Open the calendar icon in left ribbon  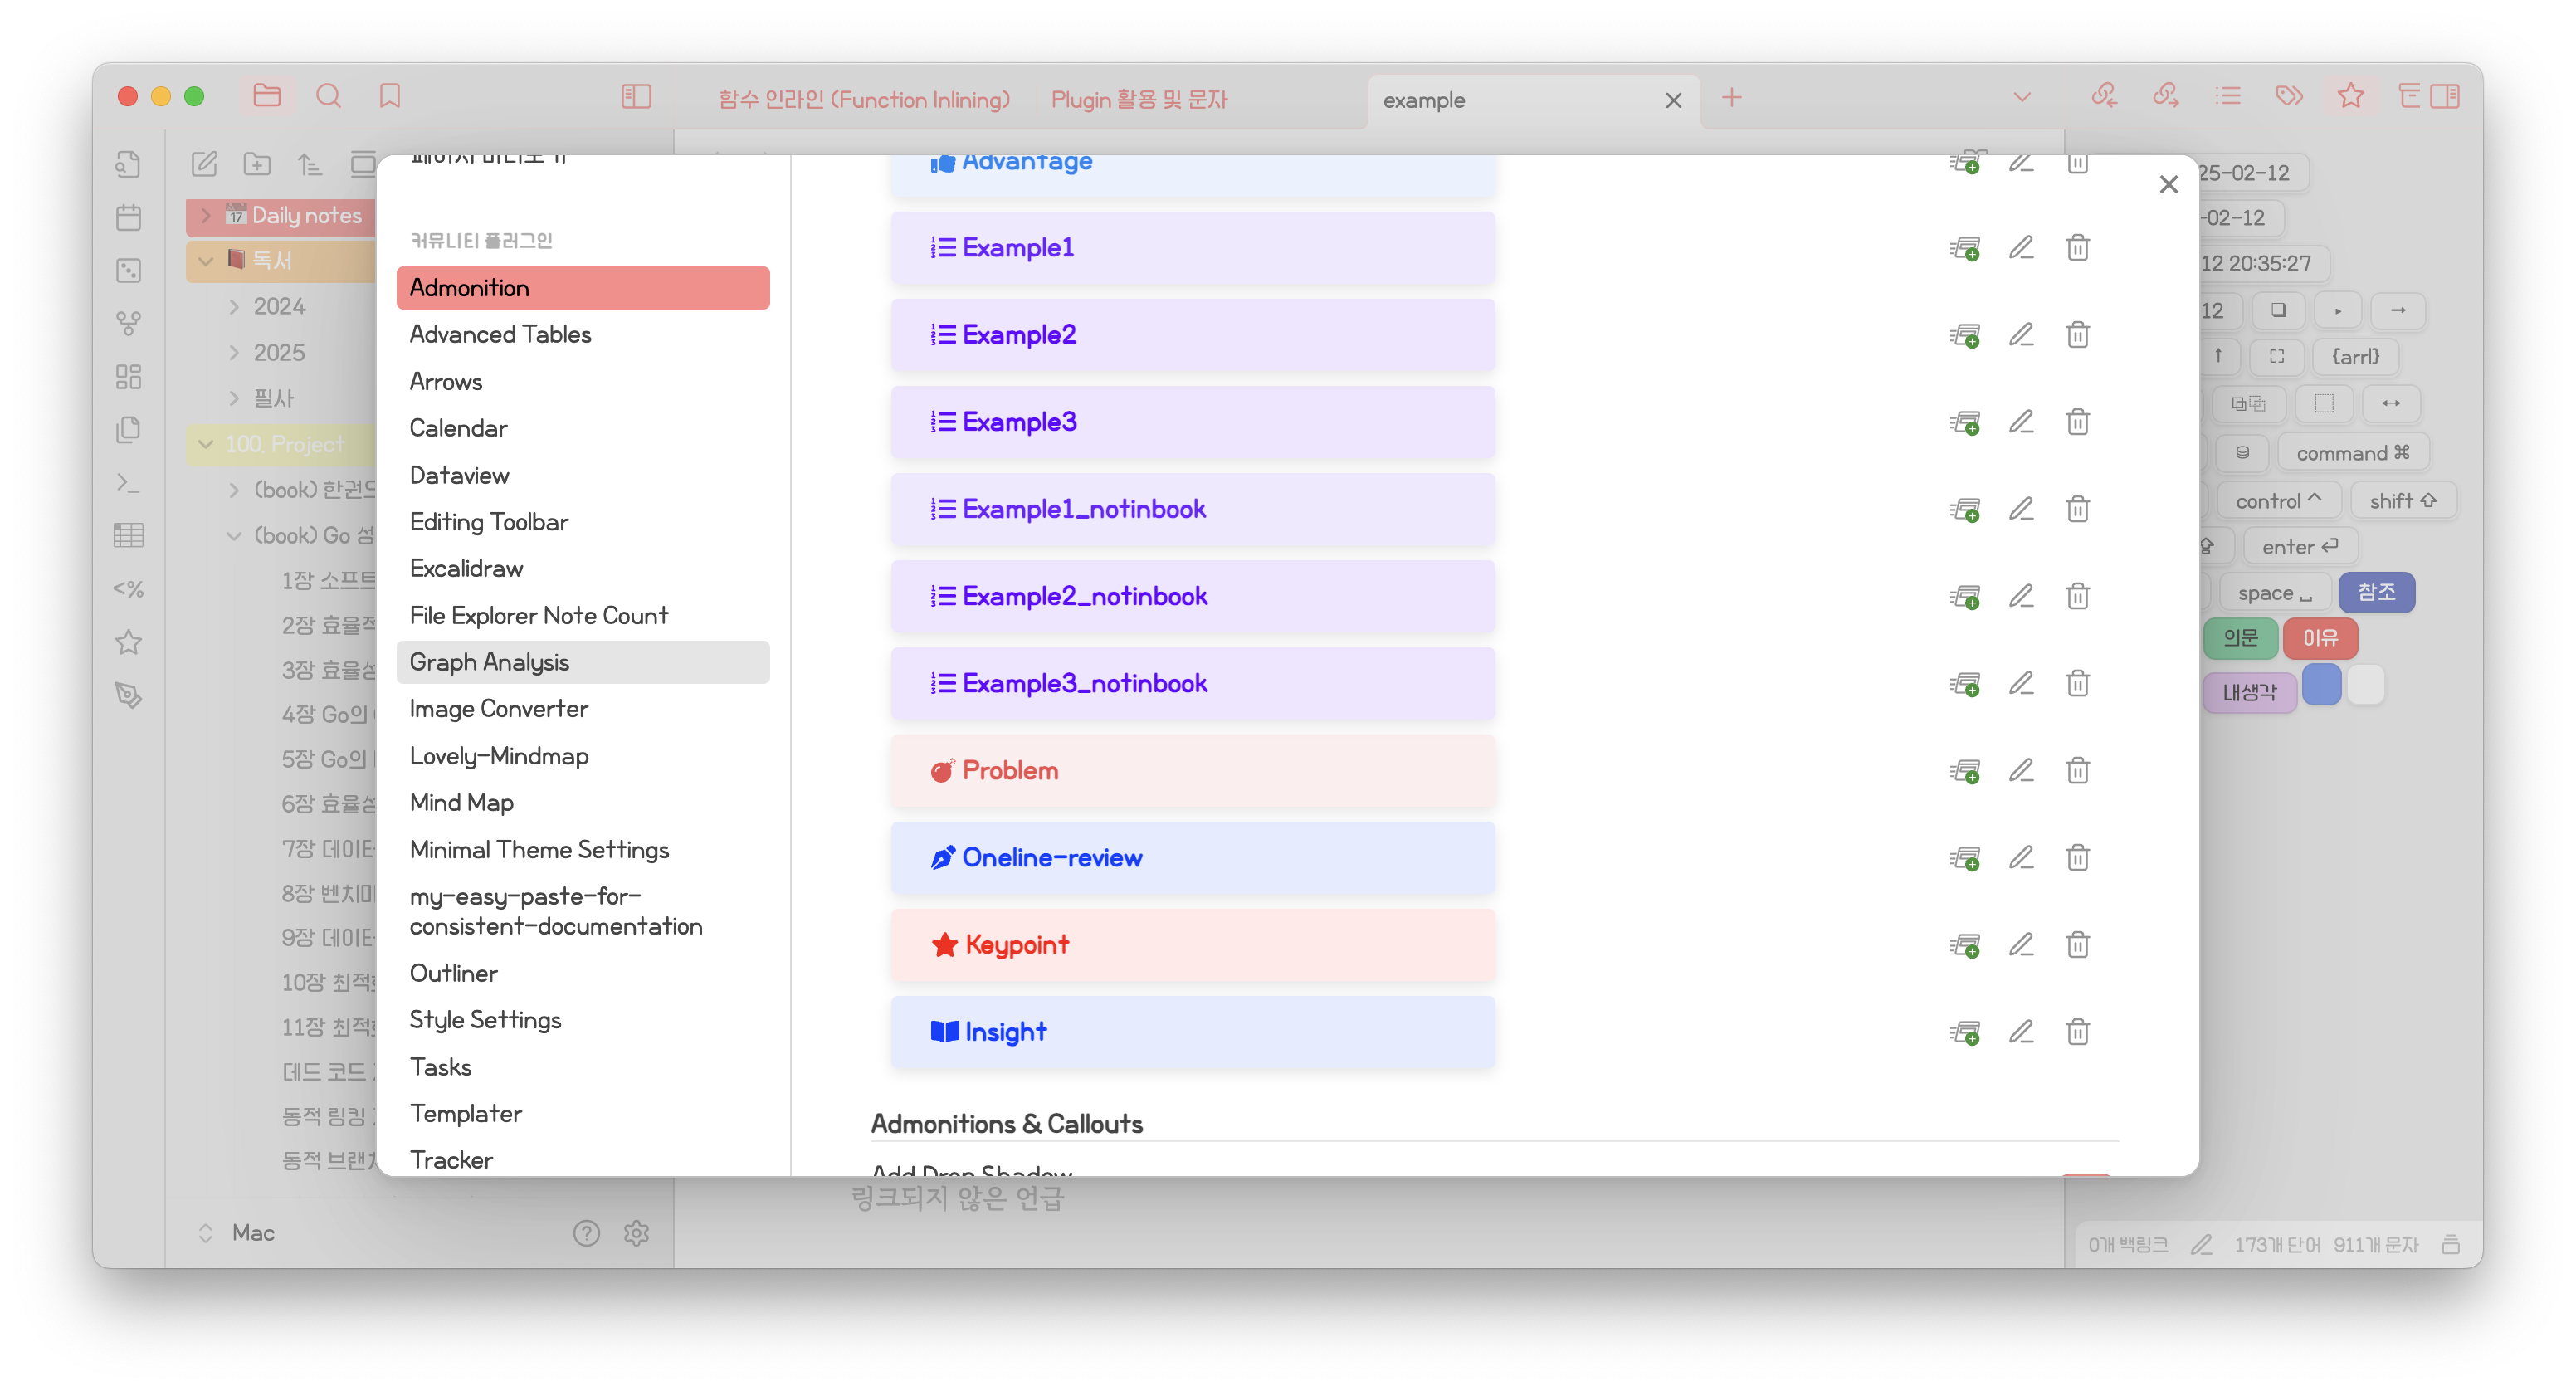pos(129,217)
